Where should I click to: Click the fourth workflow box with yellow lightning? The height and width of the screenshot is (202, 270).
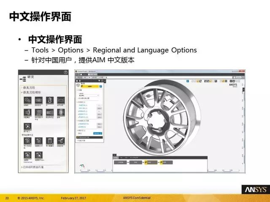pos(166,162)
